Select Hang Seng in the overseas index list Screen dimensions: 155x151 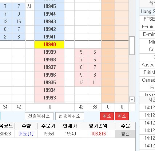click(x=147, y=12)
